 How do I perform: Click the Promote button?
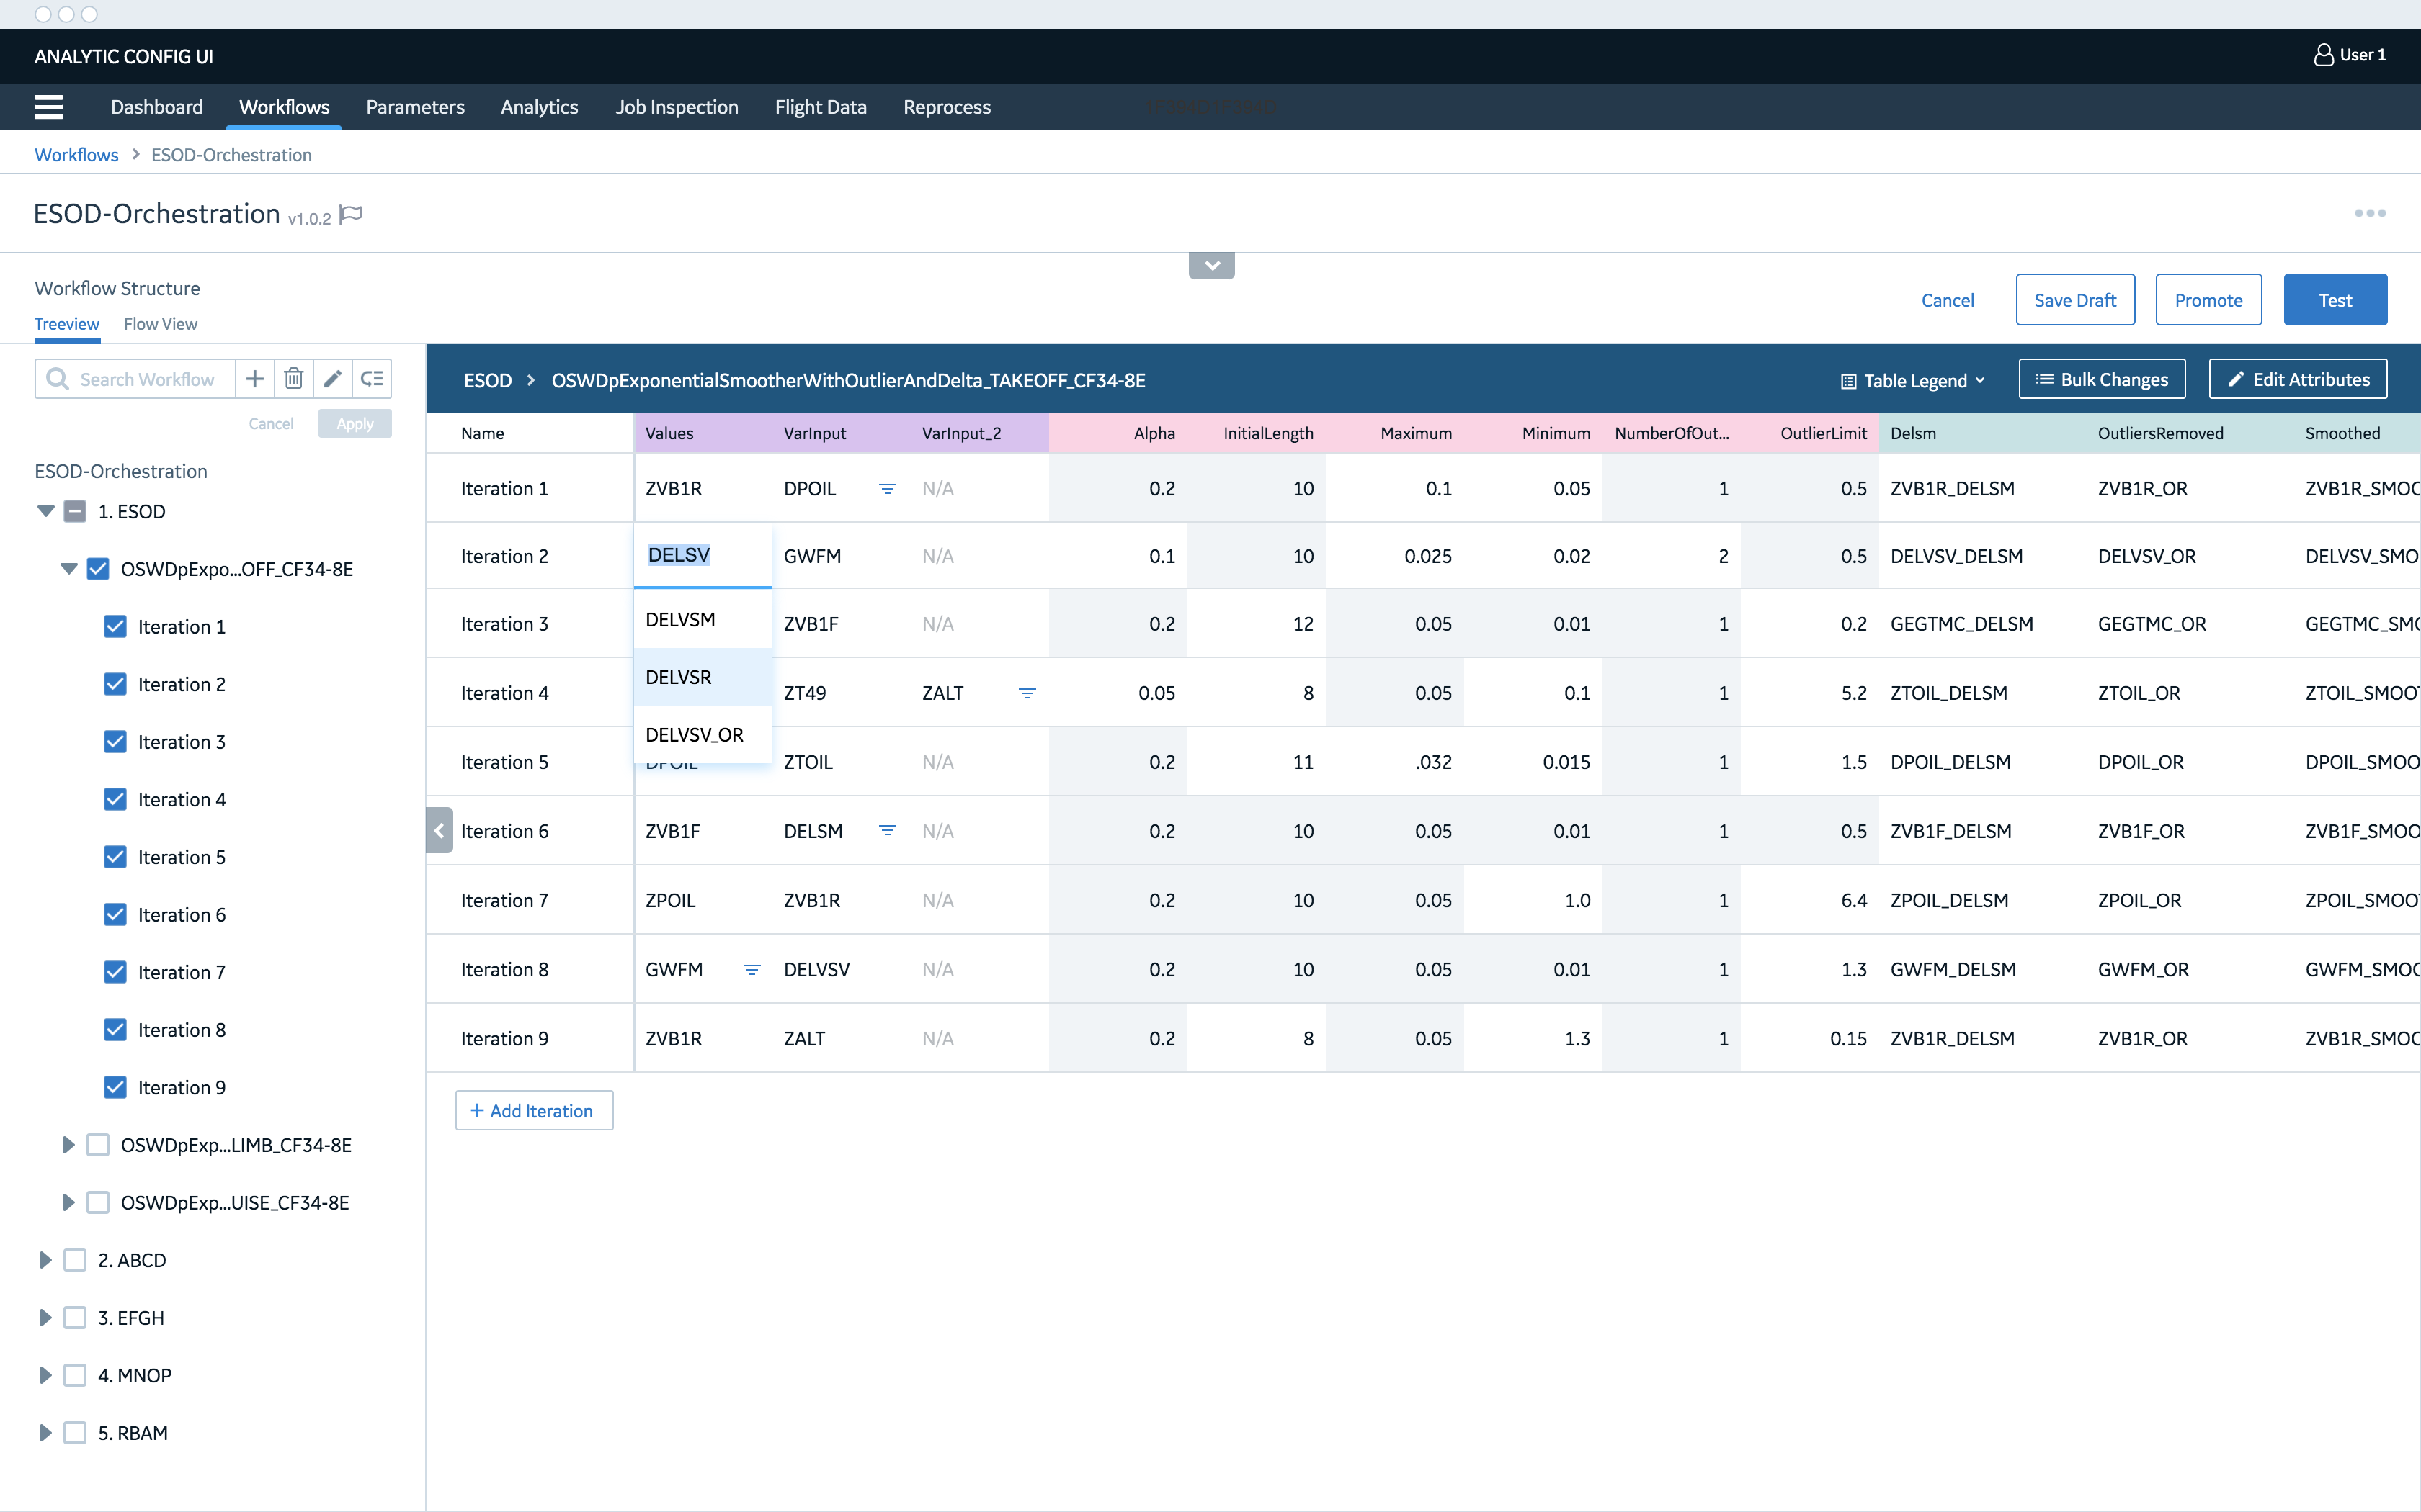click(x=2208, y=300)
